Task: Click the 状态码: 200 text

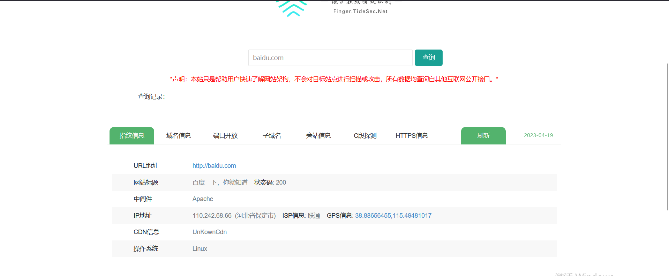Action: (x=270, y=182)
